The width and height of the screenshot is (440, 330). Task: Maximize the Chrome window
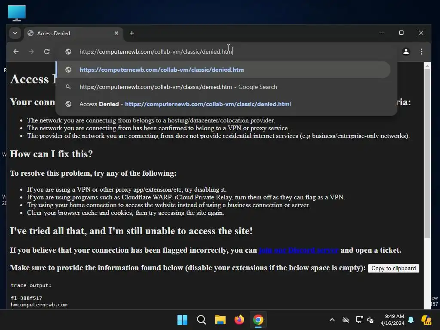point(401,33)
